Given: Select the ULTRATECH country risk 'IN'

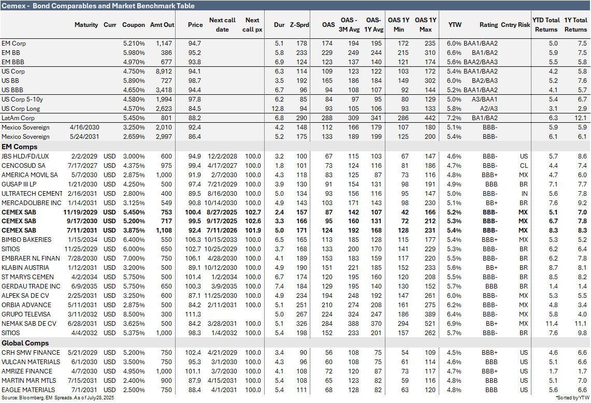Looking at the screenshot, I should pos(525,193).
